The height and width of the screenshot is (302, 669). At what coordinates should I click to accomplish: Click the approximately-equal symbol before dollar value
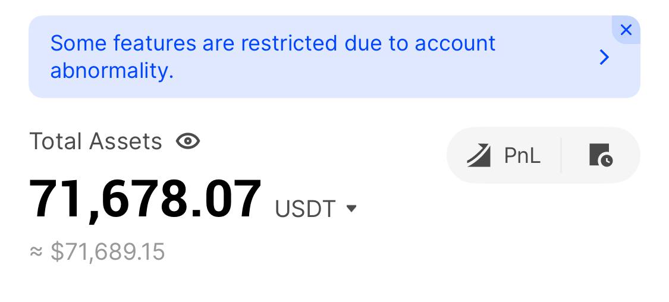click(36, 251)
